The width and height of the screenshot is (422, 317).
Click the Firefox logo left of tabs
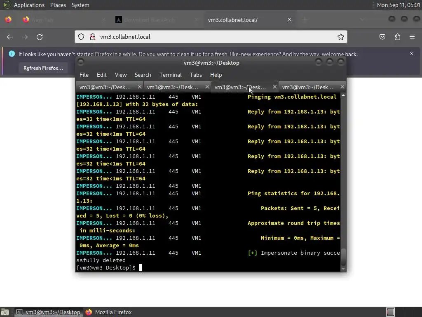click(x=8, y=19)
